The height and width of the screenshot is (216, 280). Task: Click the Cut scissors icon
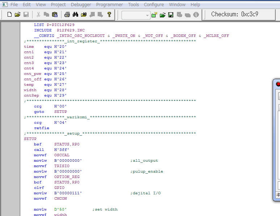click(38, 15)
